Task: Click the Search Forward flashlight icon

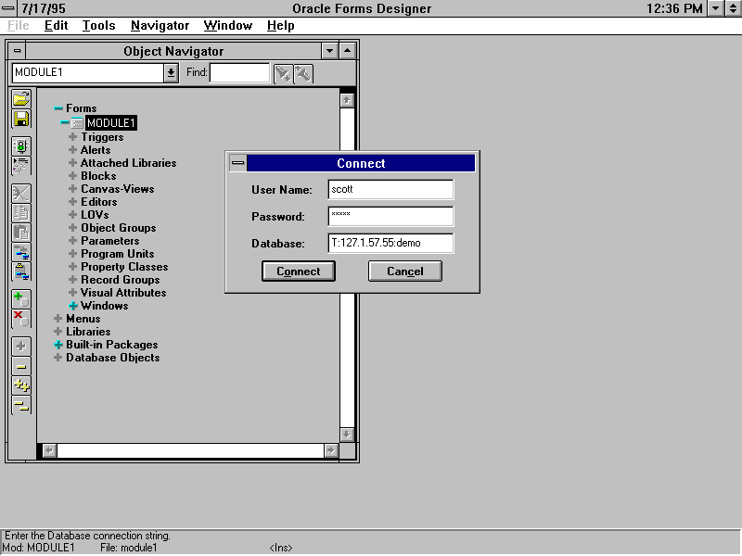Action: click(x=283, y=73)
